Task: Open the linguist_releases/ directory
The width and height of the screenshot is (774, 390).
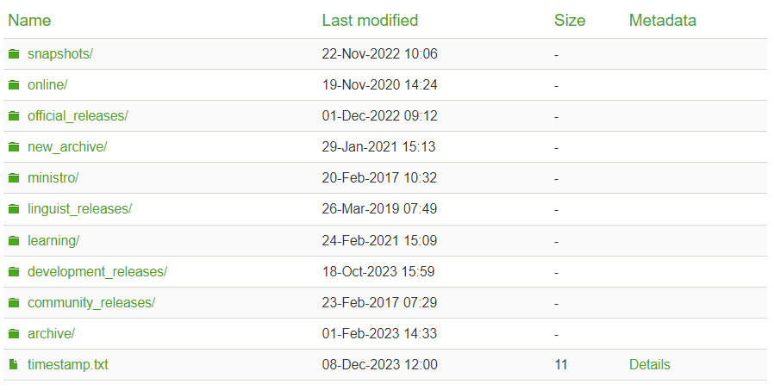Action: pyautogui.click(x=79, y=209)
